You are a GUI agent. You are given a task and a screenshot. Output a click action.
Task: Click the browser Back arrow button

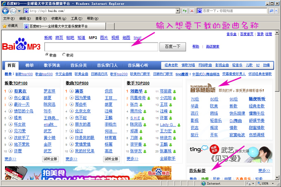tap(5, 11)
